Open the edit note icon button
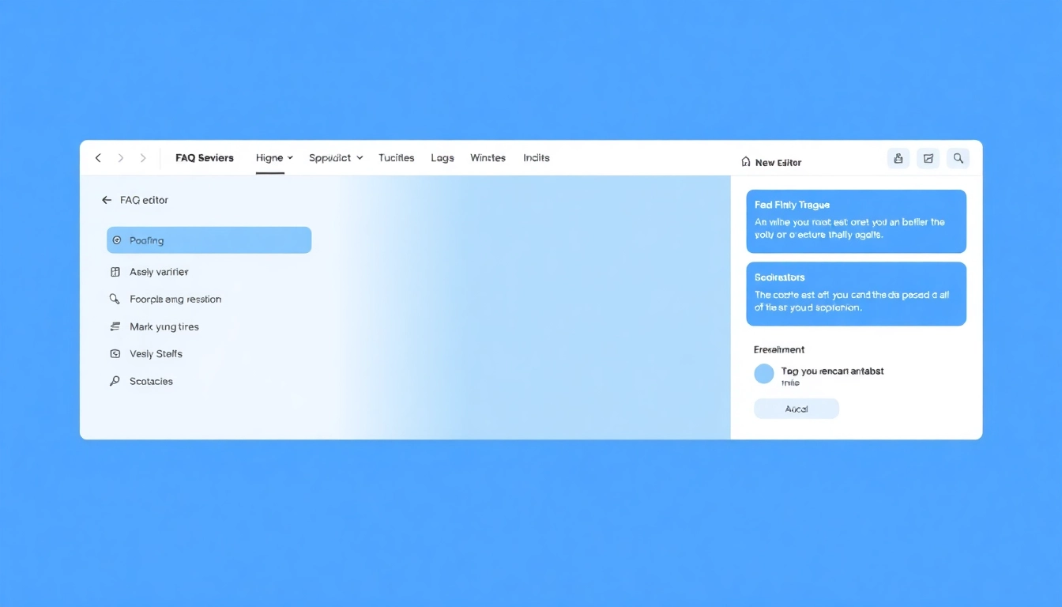Viewport: 1062px width, 607px height. click(928, 159)
